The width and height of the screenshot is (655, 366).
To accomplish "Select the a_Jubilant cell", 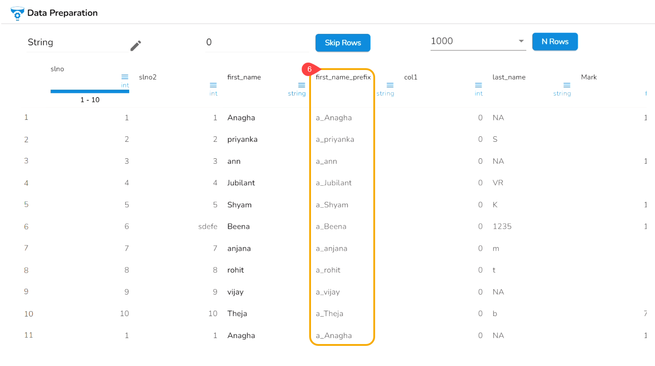I will coord(334,183).
